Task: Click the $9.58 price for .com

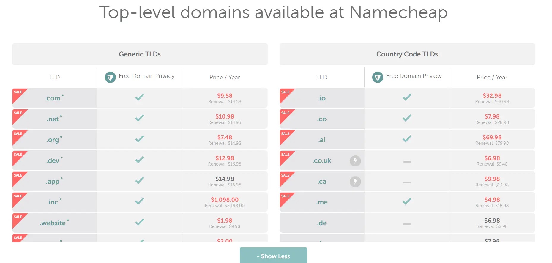Action: click(225, 96)
